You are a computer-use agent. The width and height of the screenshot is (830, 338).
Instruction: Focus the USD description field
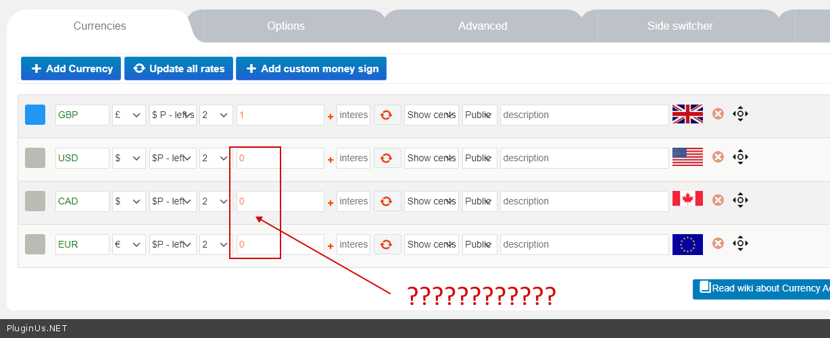pos(585,158)
